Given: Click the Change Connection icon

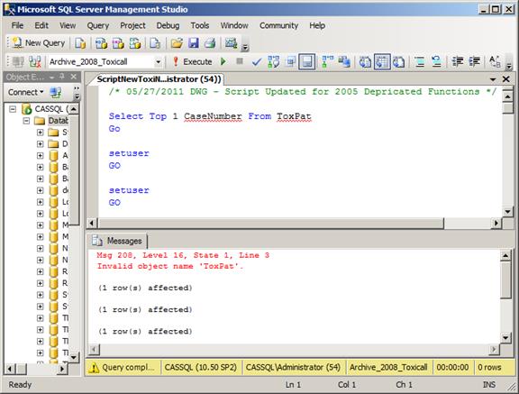Looking at the screenshot, I should (x=35, y=61).
